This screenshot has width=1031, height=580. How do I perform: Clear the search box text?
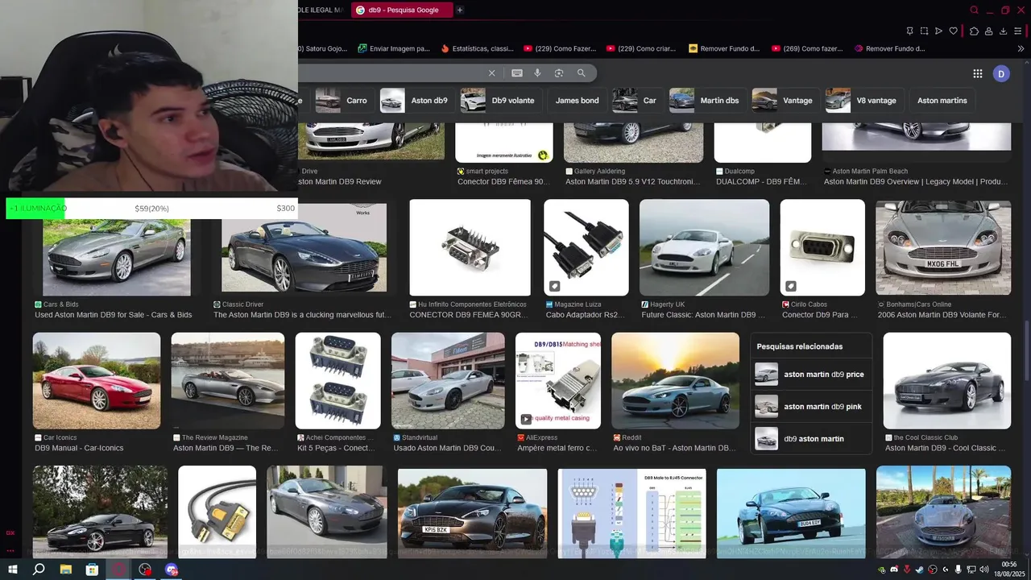(x=492, y=73)
